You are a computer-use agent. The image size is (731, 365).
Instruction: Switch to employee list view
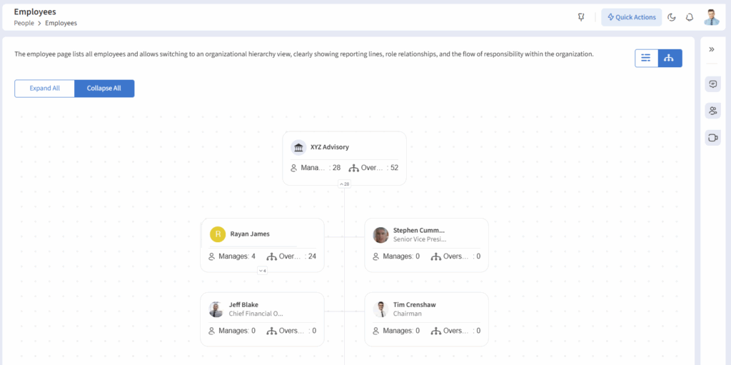(646, 58)
